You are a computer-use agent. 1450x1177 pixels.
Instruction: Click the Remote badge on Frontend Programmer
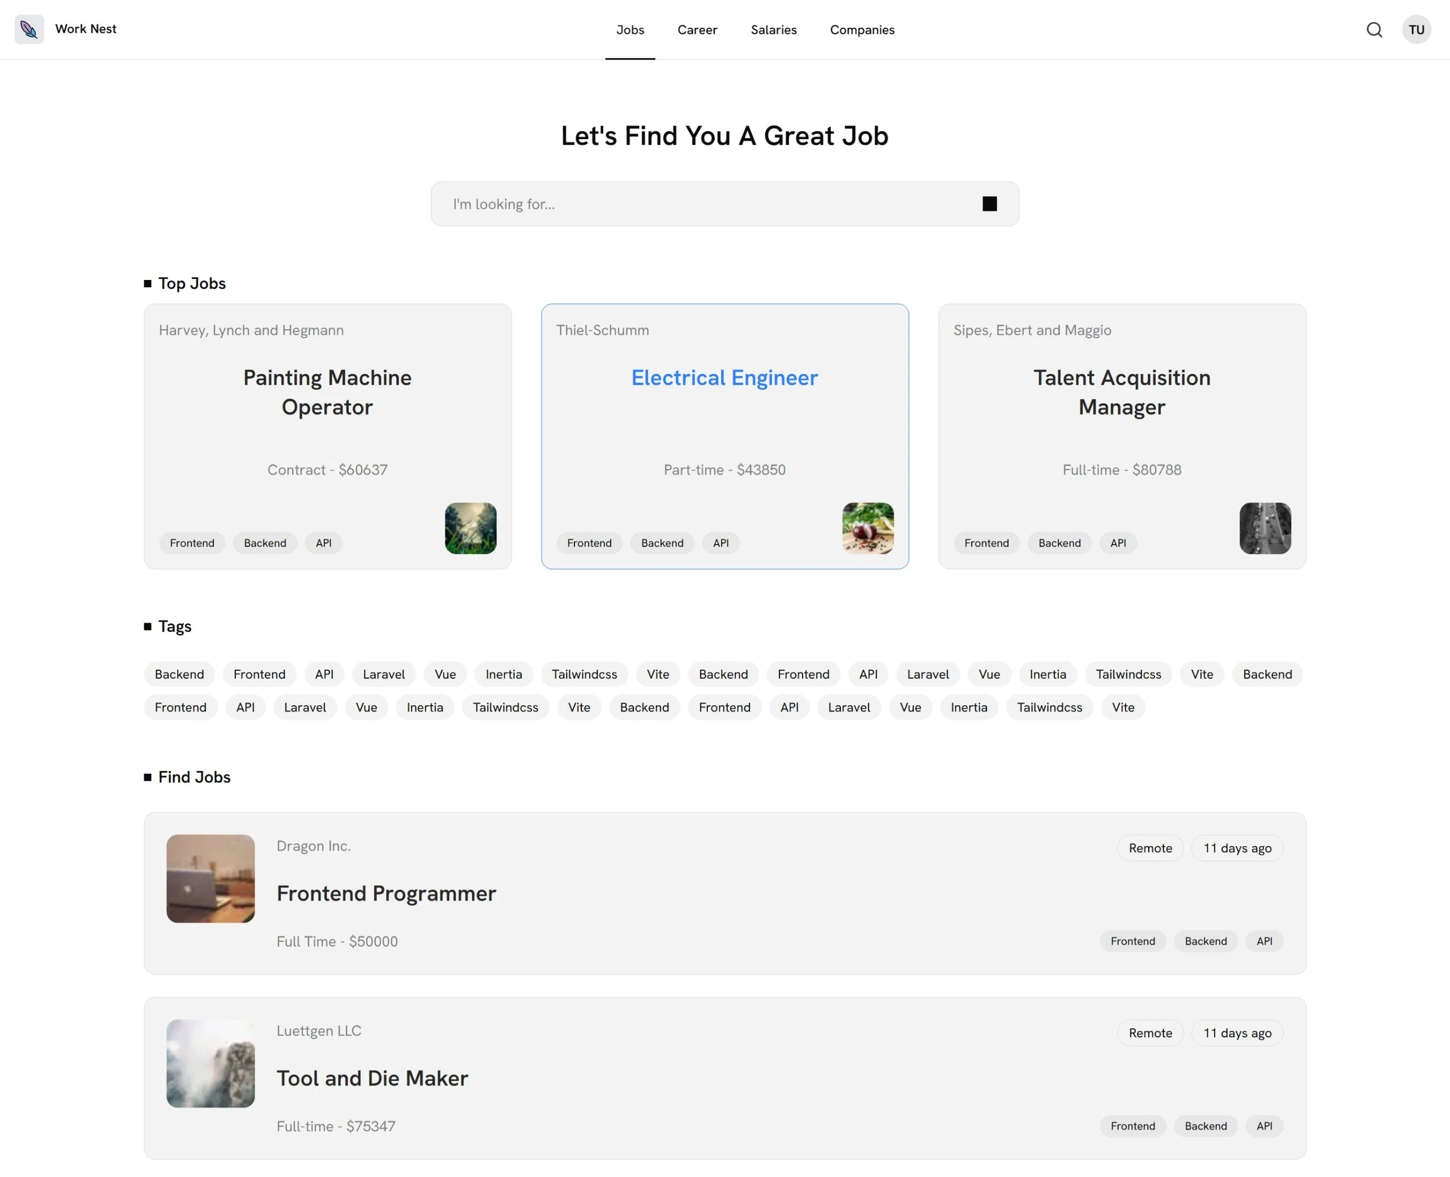click(1149, 848)
